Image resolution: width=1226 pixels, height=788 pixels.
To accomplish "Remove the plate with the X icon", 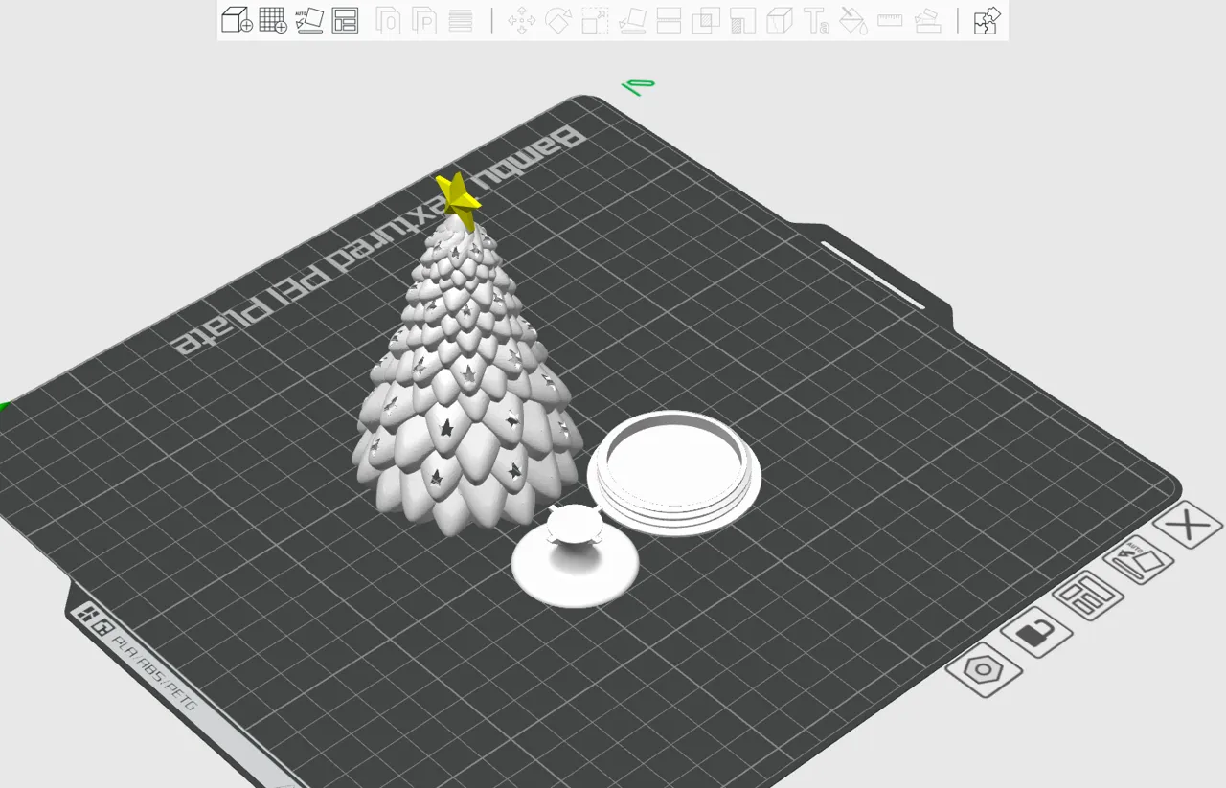I will (x=1189, y=524).
